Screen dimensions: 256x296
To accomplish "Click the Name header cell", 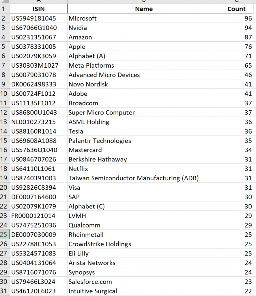I will pyautogui.click(x=143, y=9).
